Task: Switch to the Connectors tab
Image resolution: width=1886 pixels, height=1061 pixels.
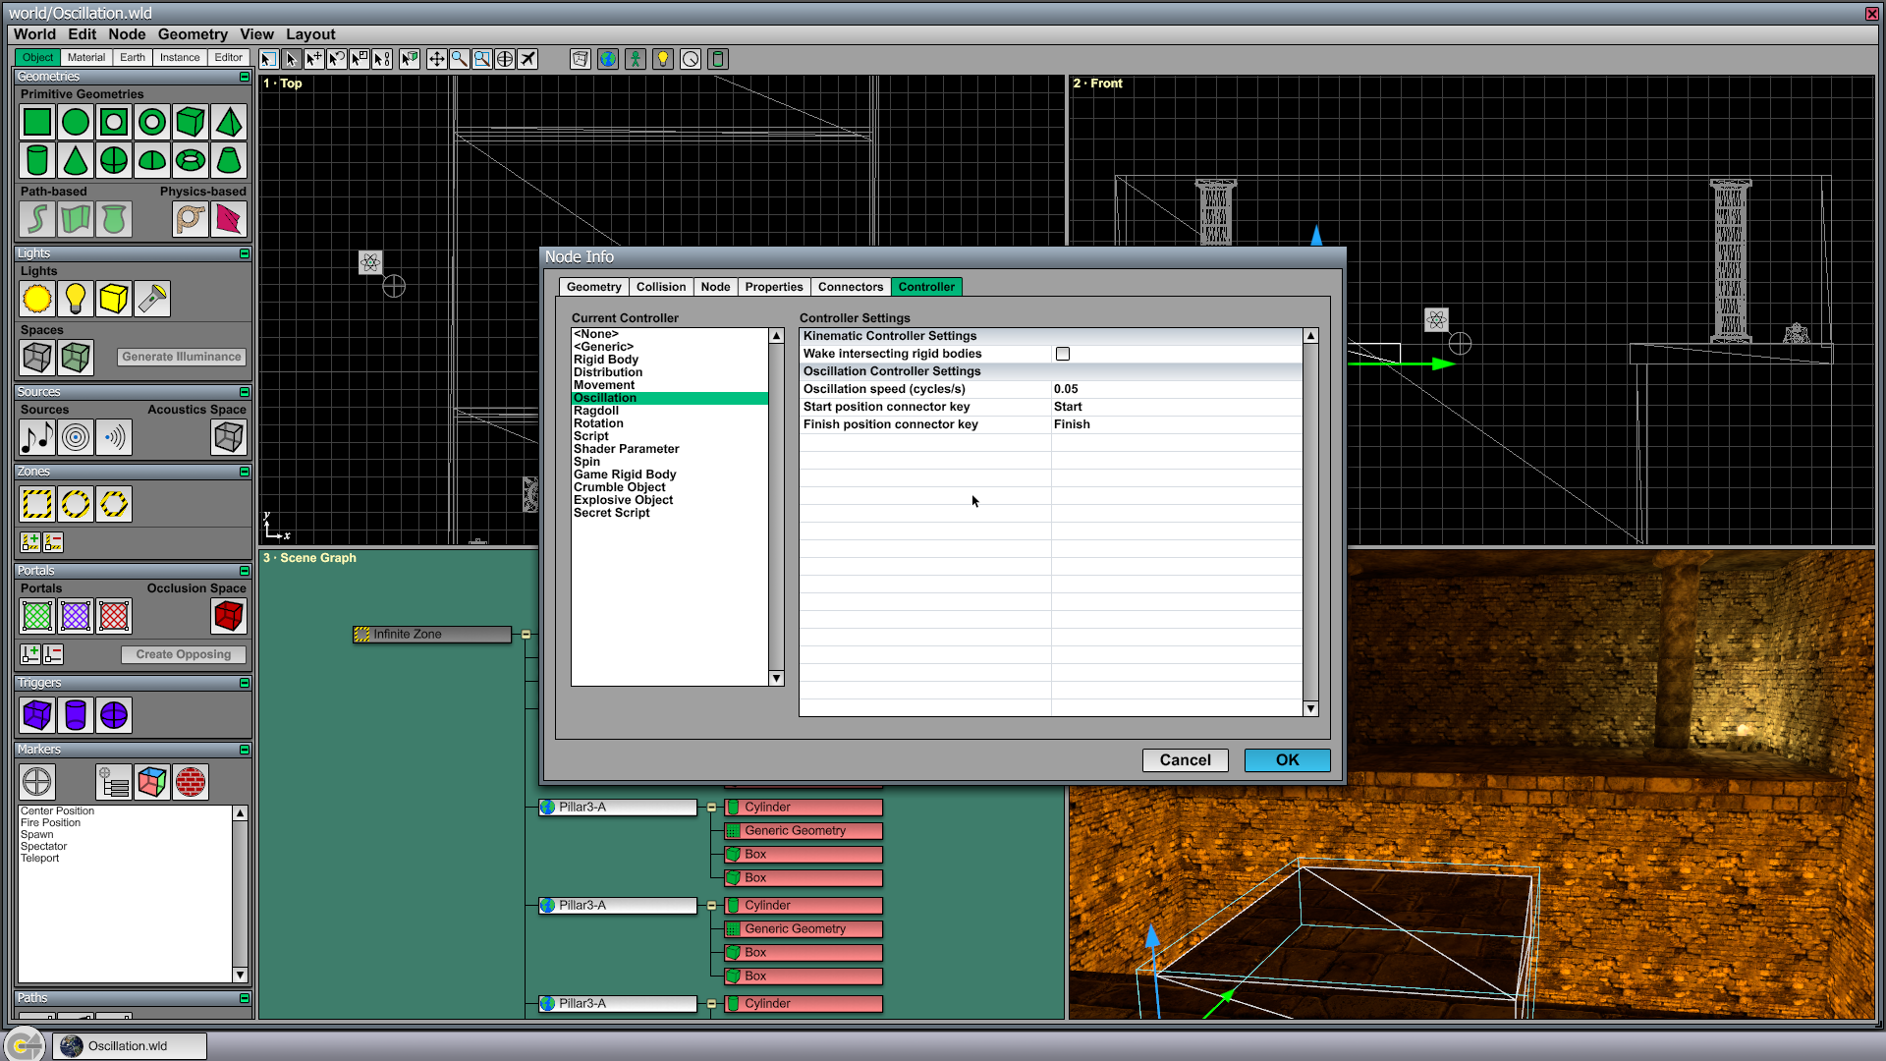Action: [x=851, y=287]
